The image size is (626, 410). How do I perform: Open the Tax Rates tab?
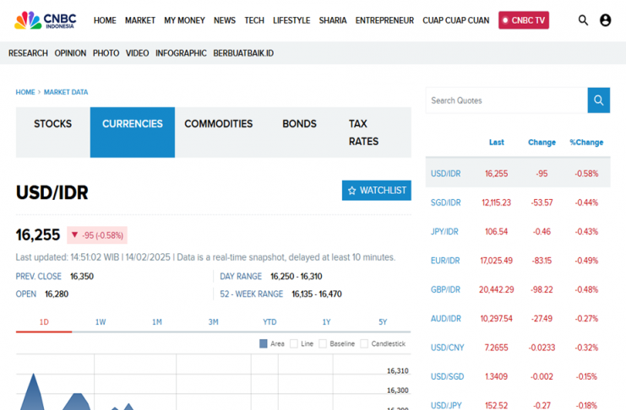coord(363,132)
